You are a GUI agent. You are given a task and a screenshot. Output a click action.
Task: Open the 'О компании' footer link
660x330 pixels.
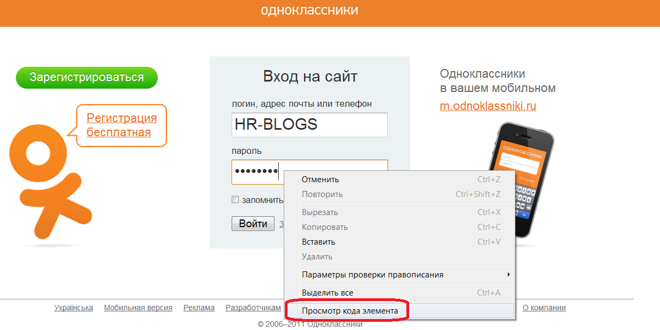pos(544,308)
